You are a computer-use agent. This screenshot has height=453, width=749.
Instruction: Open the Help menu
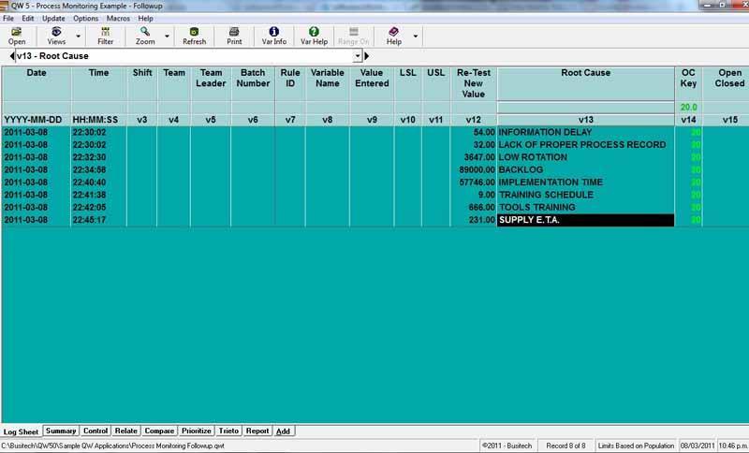[146, 18]
